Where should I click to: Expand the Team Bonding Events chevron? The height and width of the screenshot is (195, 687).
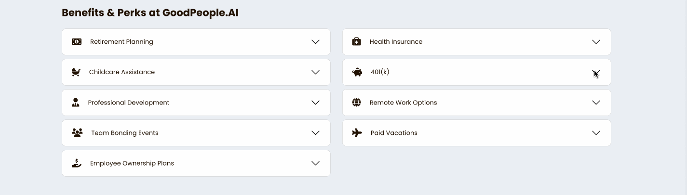(x=316, y=133)
